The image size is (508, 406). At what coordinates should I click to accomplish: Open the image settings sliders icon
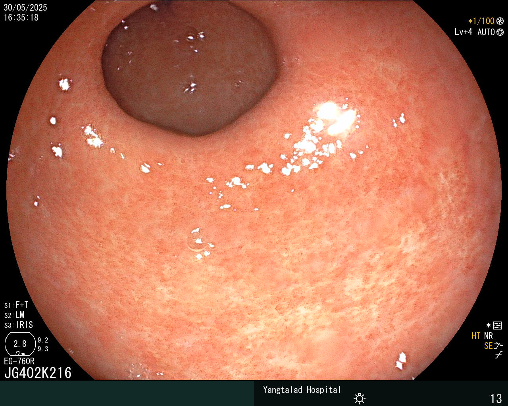(x=498, y=326)
